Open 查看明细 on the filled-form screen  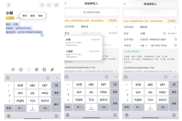click(x=128, y=62)
